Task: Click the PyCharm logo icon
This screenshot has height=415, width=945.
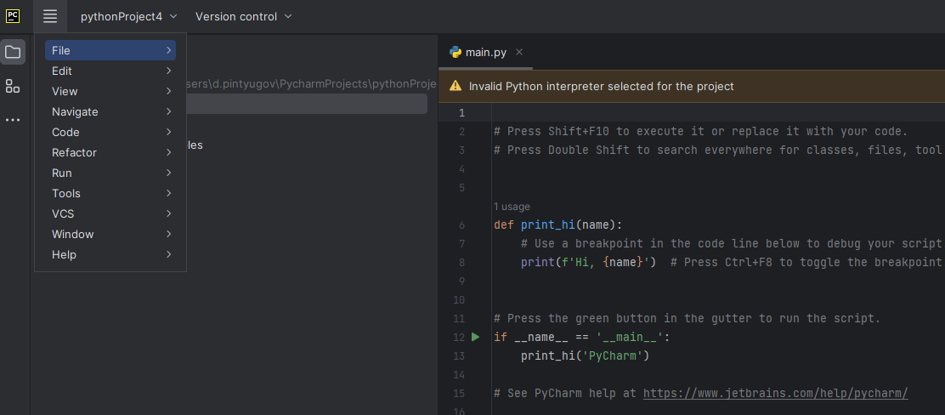Action: (x=13, y=16)
